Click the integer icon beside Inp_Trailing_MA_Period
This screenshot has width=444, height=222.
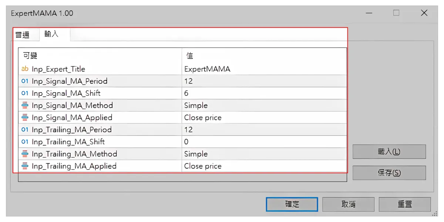point(25,130)
